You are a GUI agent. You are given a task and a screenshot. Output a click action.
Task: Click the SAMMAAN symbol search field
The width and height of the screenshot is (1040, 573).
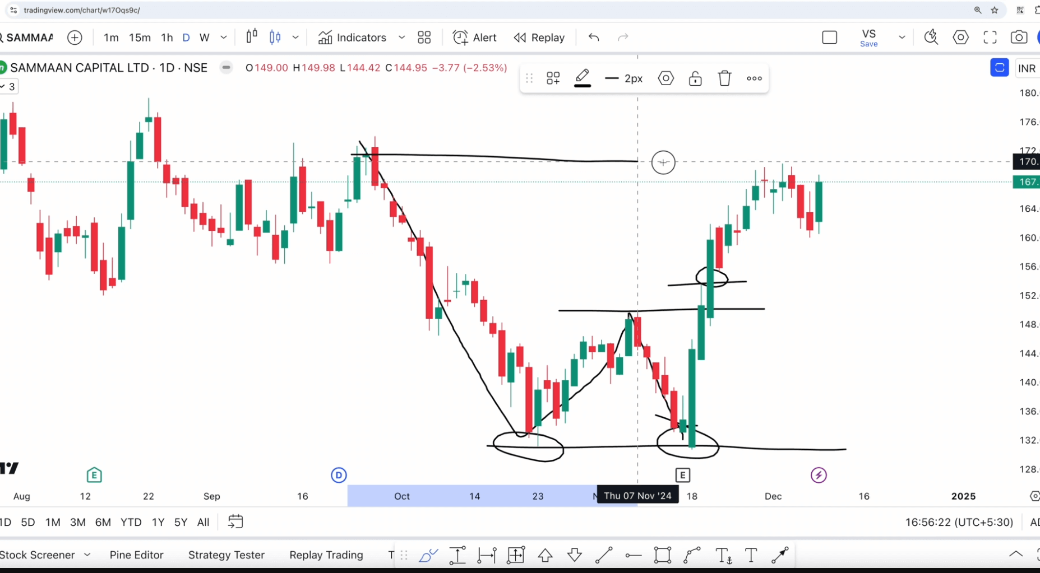coord(27,38)
